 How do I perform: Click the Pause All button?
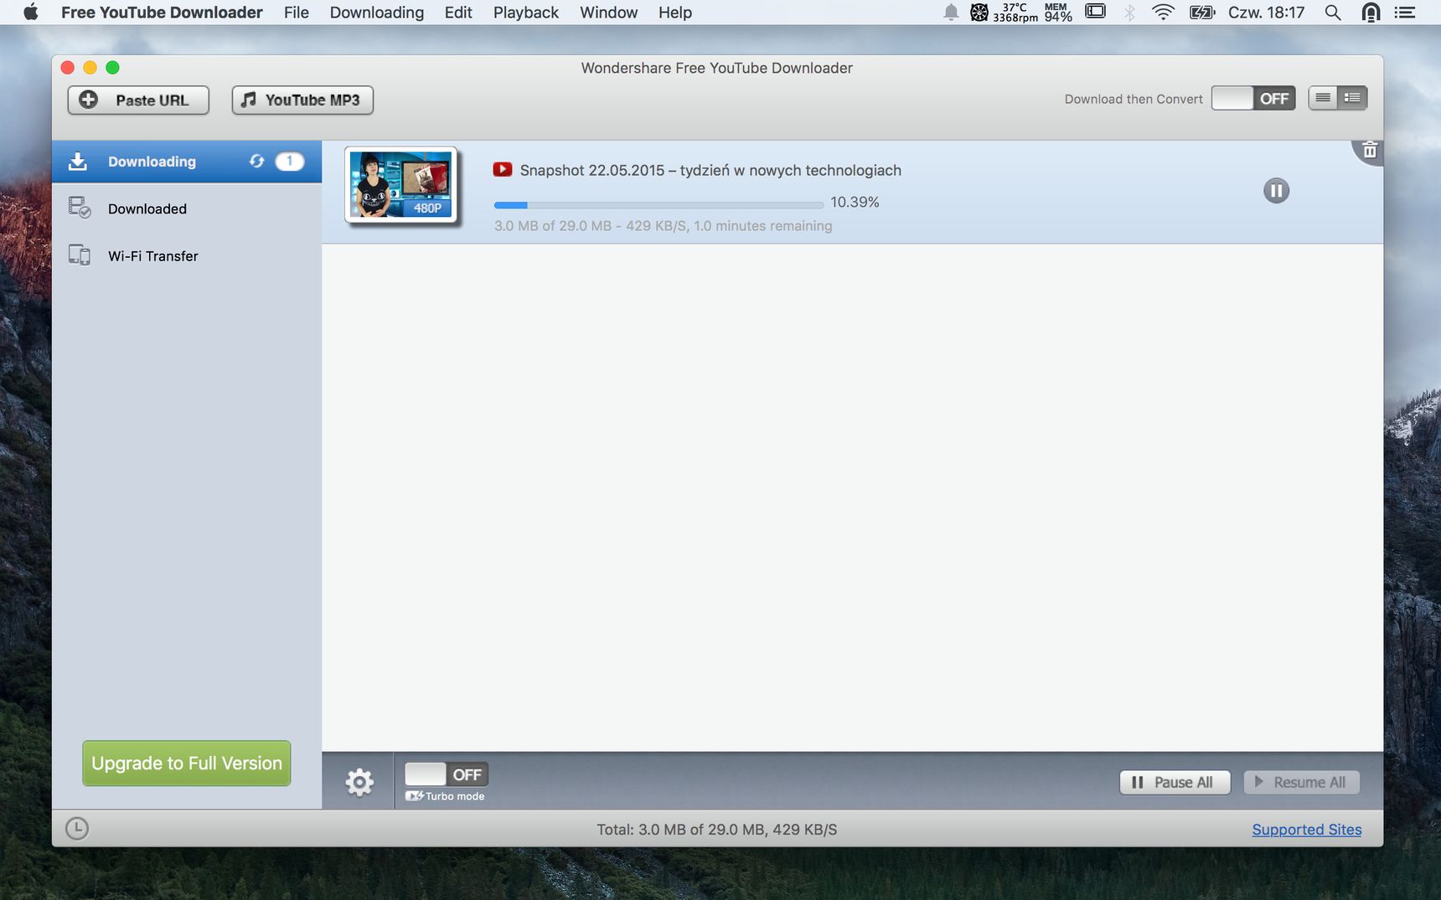1175,782
